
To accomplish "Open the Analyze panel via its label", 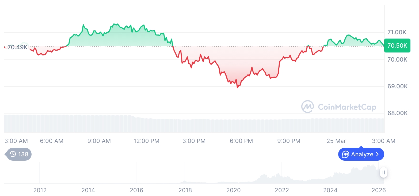I will pos(362,154).
